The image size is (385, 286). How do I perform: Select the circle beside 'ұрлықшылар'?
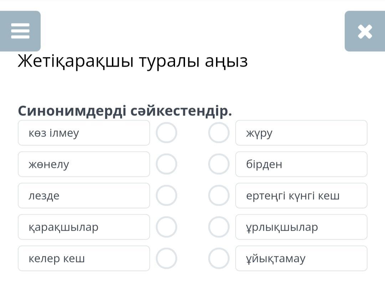(x=219, y=227)
